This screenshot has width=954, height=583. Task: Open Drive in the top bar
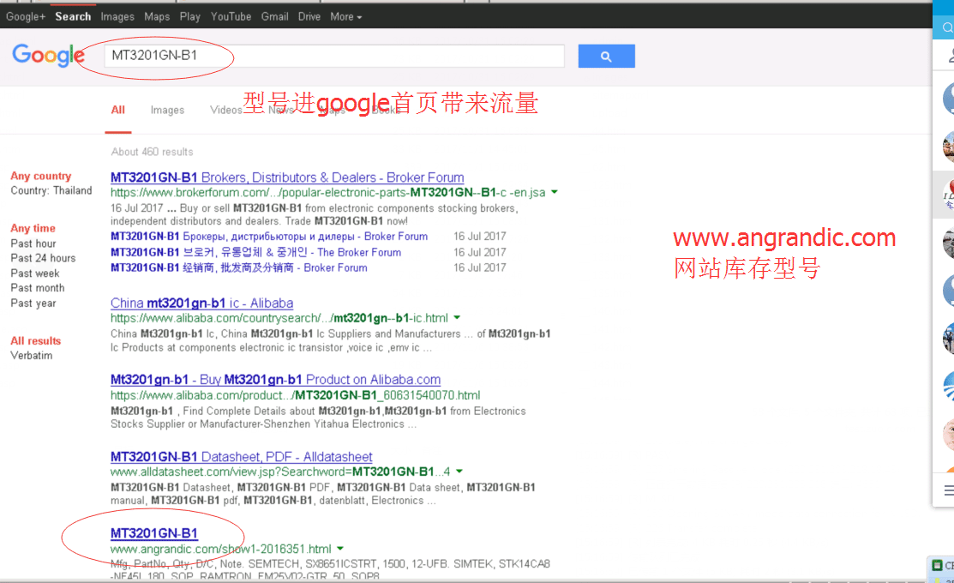[309, 16]
